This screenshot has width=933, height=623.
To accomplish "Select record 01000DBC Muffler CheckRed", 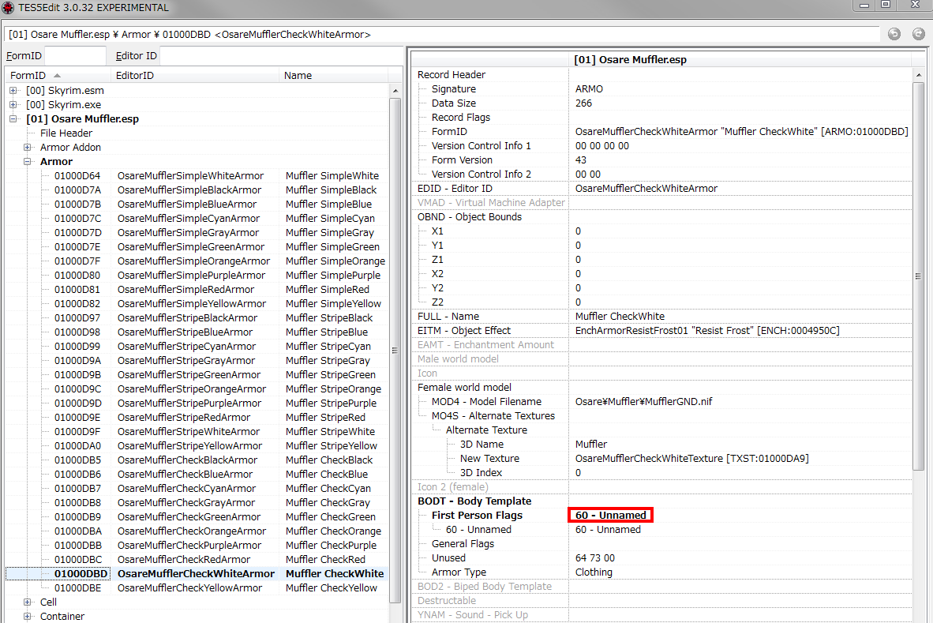I will click(197, 560).
